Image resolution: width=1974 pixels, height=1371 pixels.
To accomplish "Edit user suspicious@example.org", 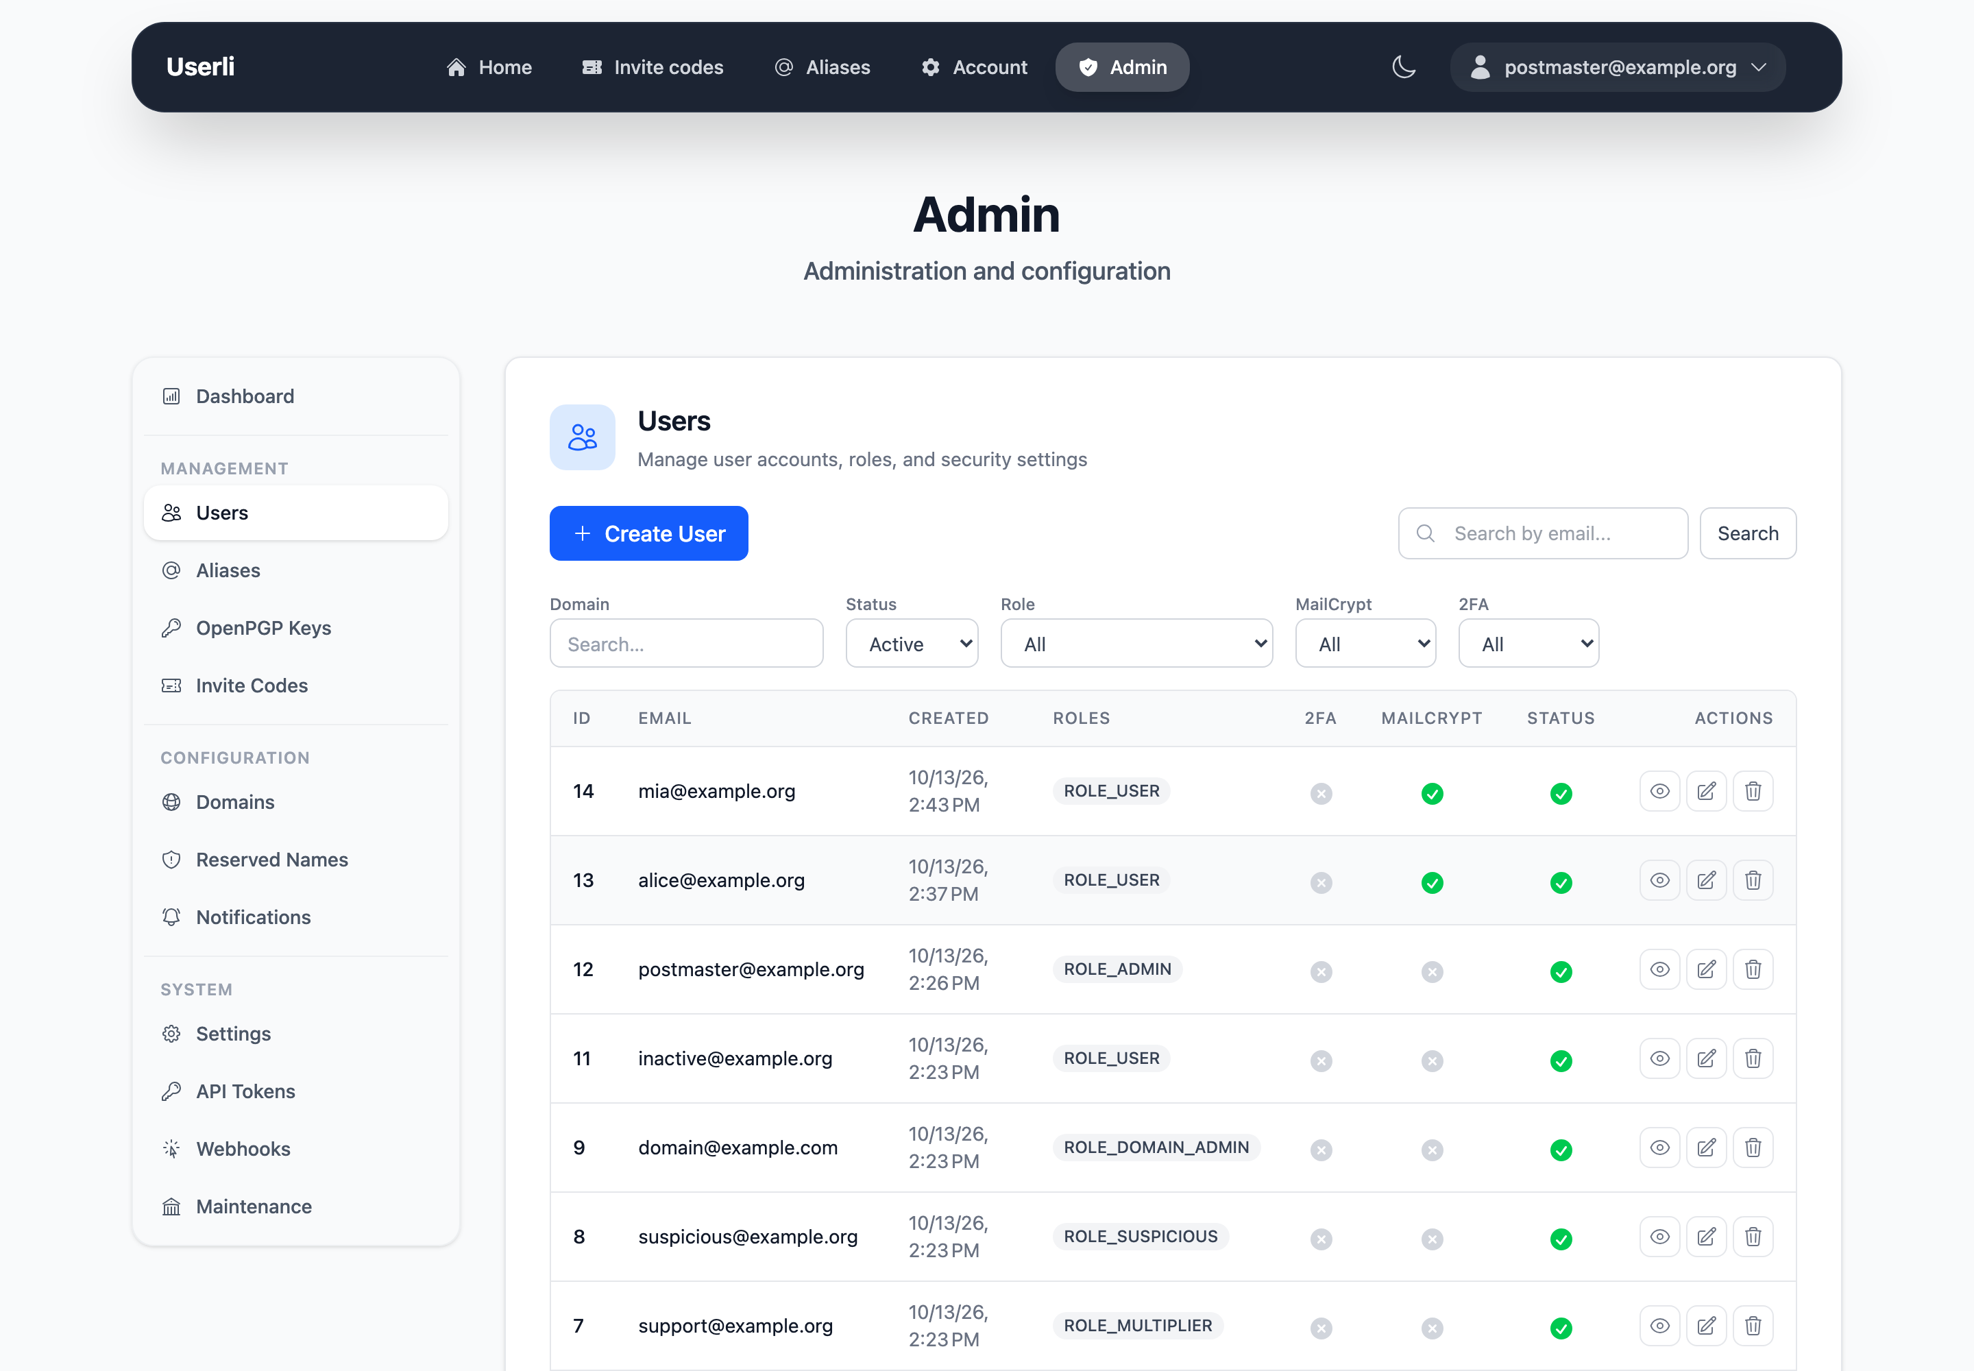I will (1706, 1237).
